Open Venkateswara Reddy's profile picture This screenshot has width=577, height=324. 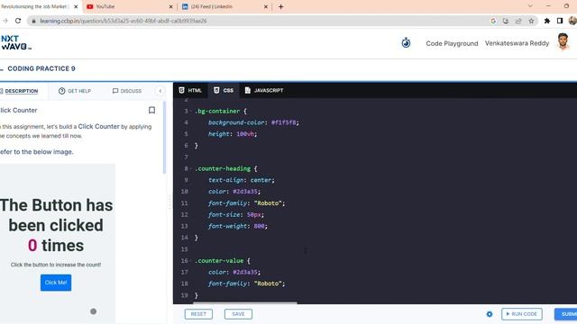click(x=563, y=42)
